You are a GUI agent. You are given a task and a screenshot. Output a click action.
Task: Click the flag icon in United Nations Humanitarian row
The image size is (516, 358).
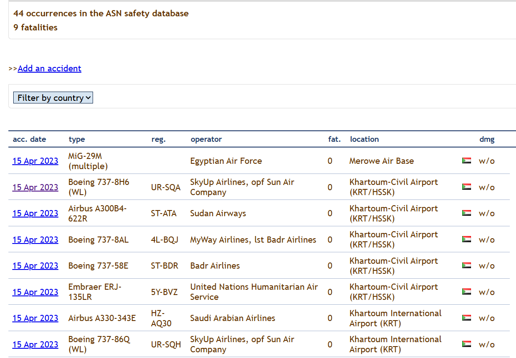point(466,292)
